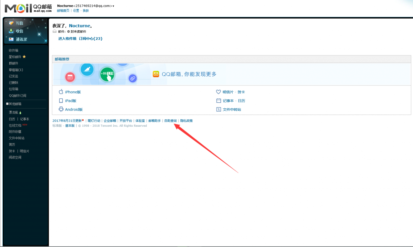The image size is (413, 247).
Task: Open 明信片 in the sidebar
Action: [x=25, y=151]
